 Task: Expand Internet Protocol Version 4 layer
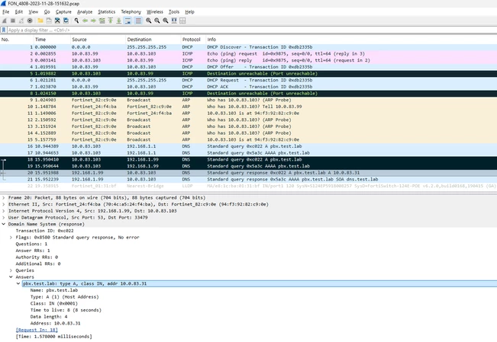4,211
